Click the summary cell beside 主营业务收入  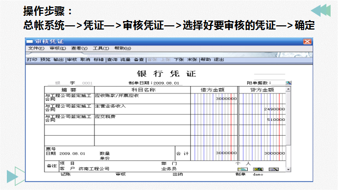coord(69,109)
